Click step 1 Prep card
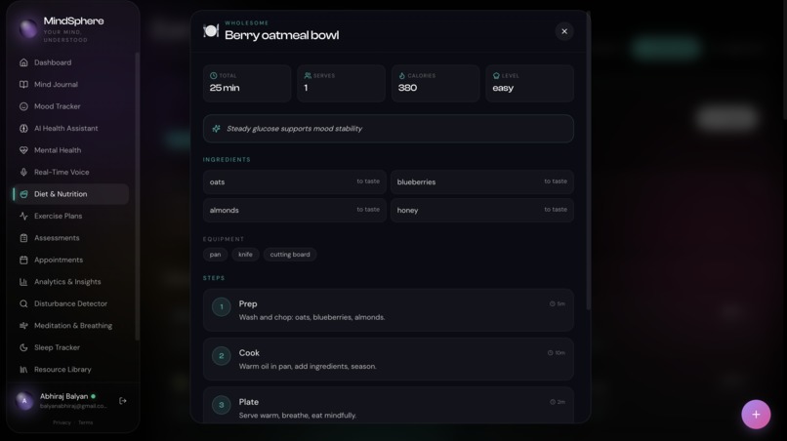Viewport: 787px width, 441px height. 389,310
